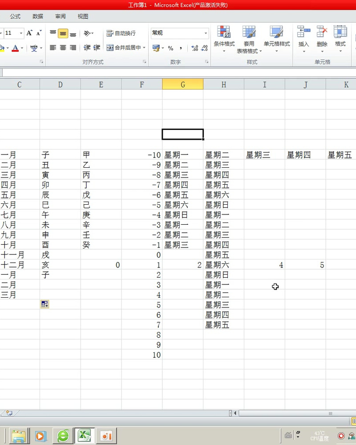Open the 格式 cell format icon
The width and height of the screenshot is (356, 445).
tap(340, 36)
